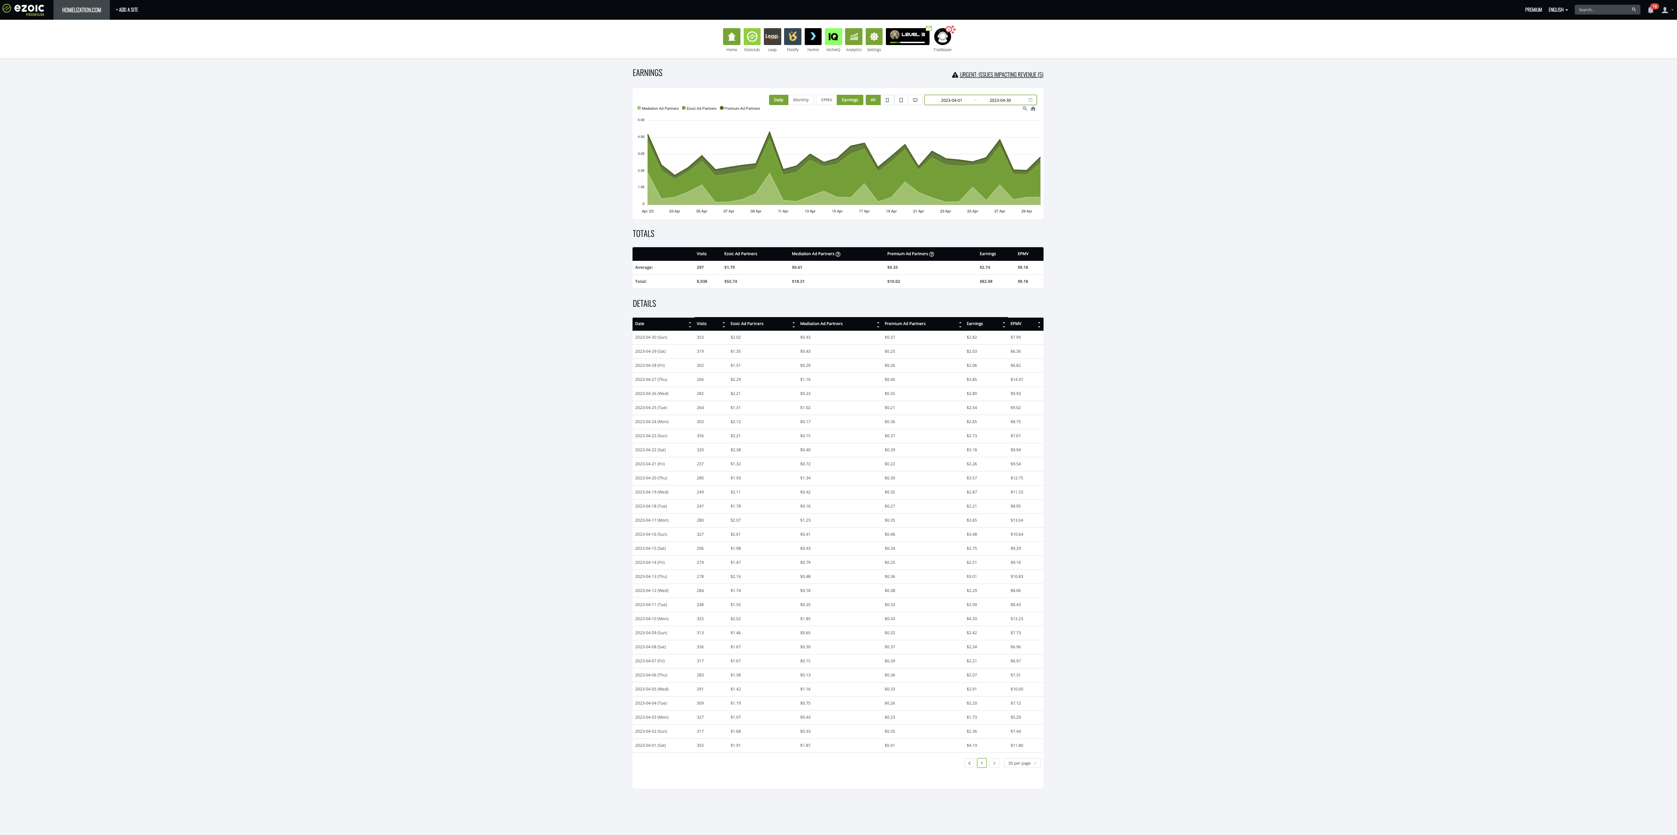This screenshot has height=835, width=1677.
Task: Click the search magnifier in the top bar
Action: click(1633, 10)
